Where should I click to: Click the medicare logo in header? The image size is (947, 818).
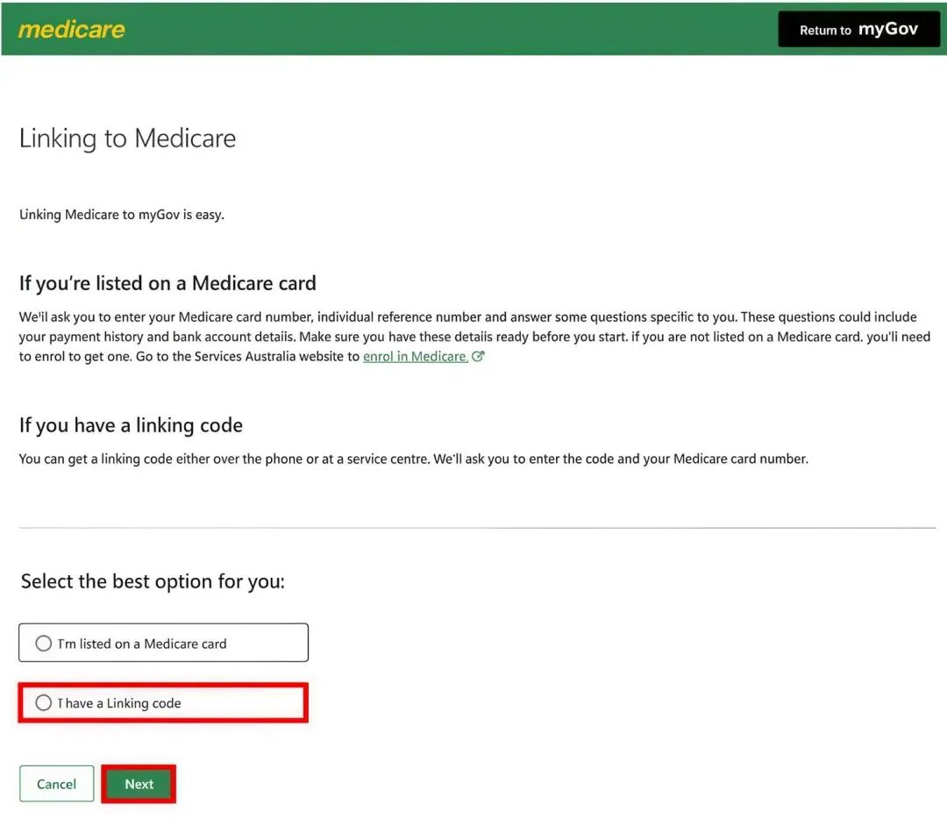pos(72,29)
